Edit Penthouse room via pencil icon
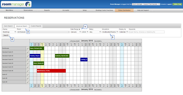Screen dimensions: 183x95 (x=28, y=48)
